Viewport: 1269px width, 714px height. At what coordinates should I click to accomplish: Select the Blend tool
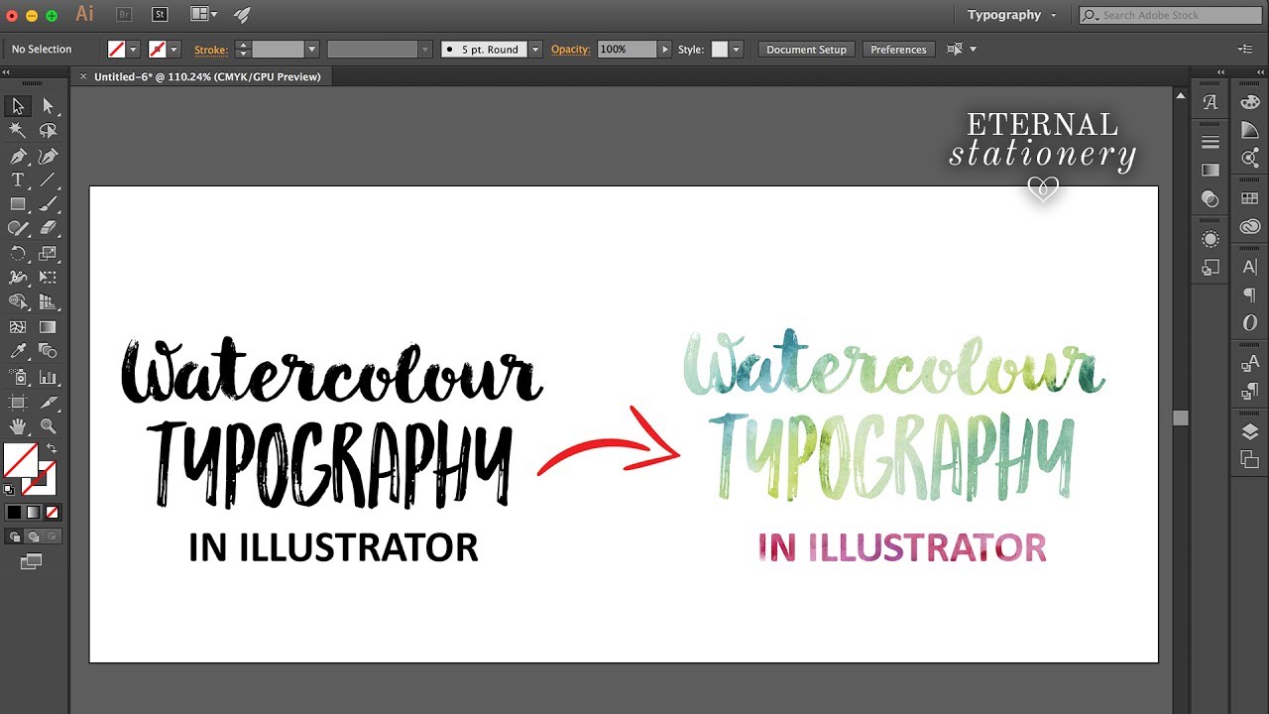(48, 351)
